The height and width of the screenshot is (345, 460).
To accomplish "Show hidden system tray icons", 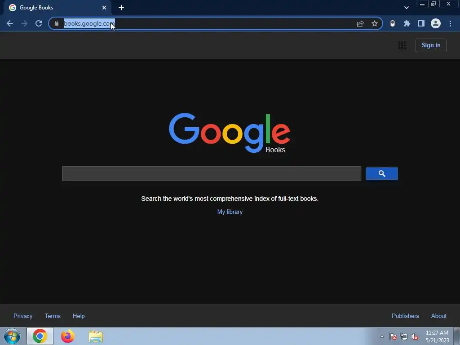I will 382,337.
